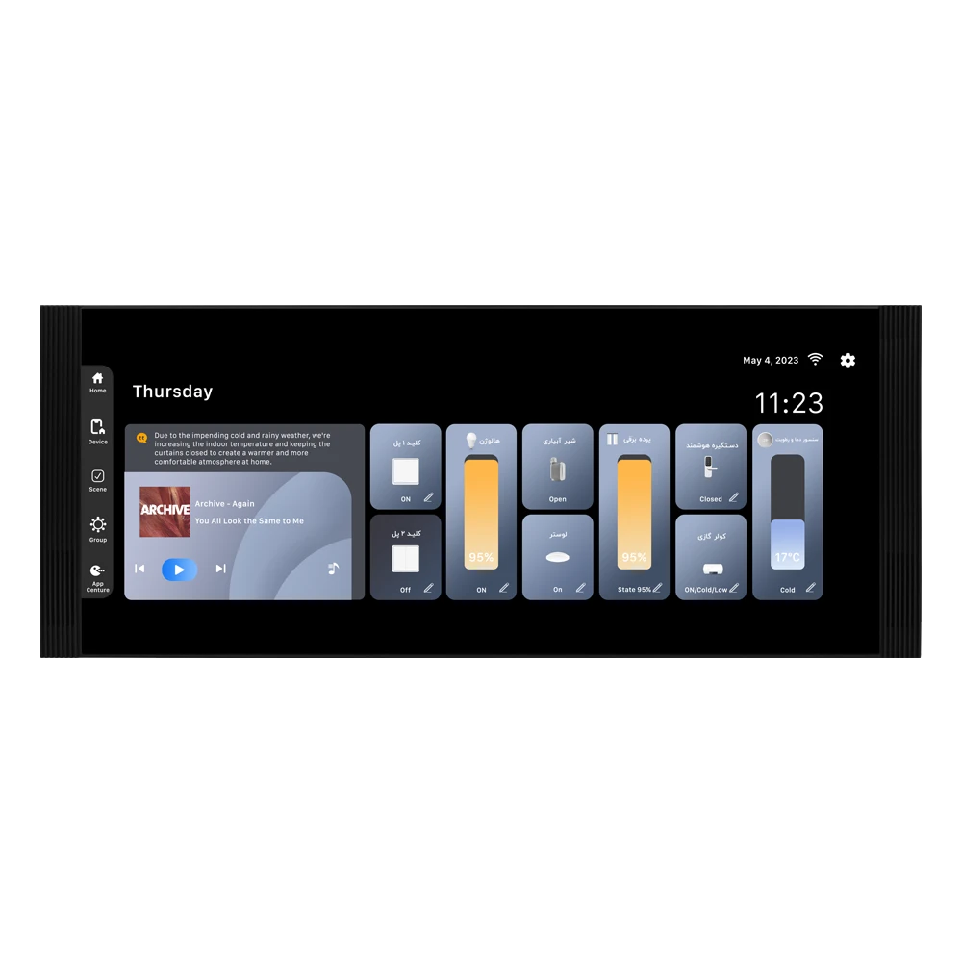962x962 pixels.
Task: Switch to the Scene tab
Action: (97, 480)
